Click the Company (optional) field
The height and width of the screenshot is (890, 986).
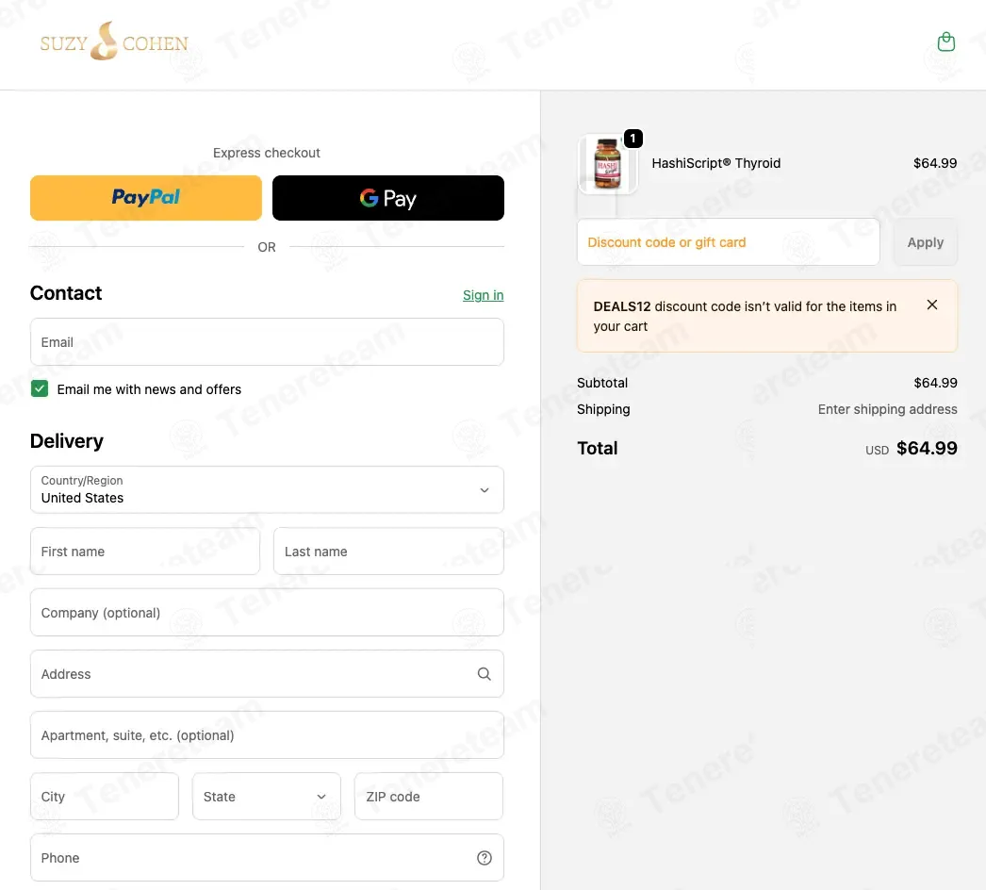tap(267, 613)
